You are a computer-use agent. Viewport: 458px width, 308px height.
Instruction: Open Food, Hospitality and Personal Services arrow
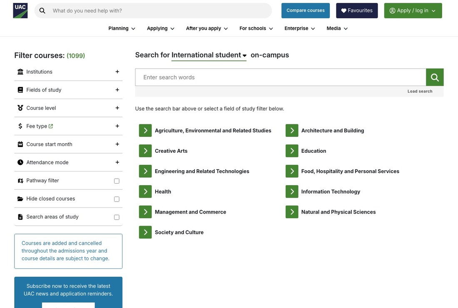292,171
